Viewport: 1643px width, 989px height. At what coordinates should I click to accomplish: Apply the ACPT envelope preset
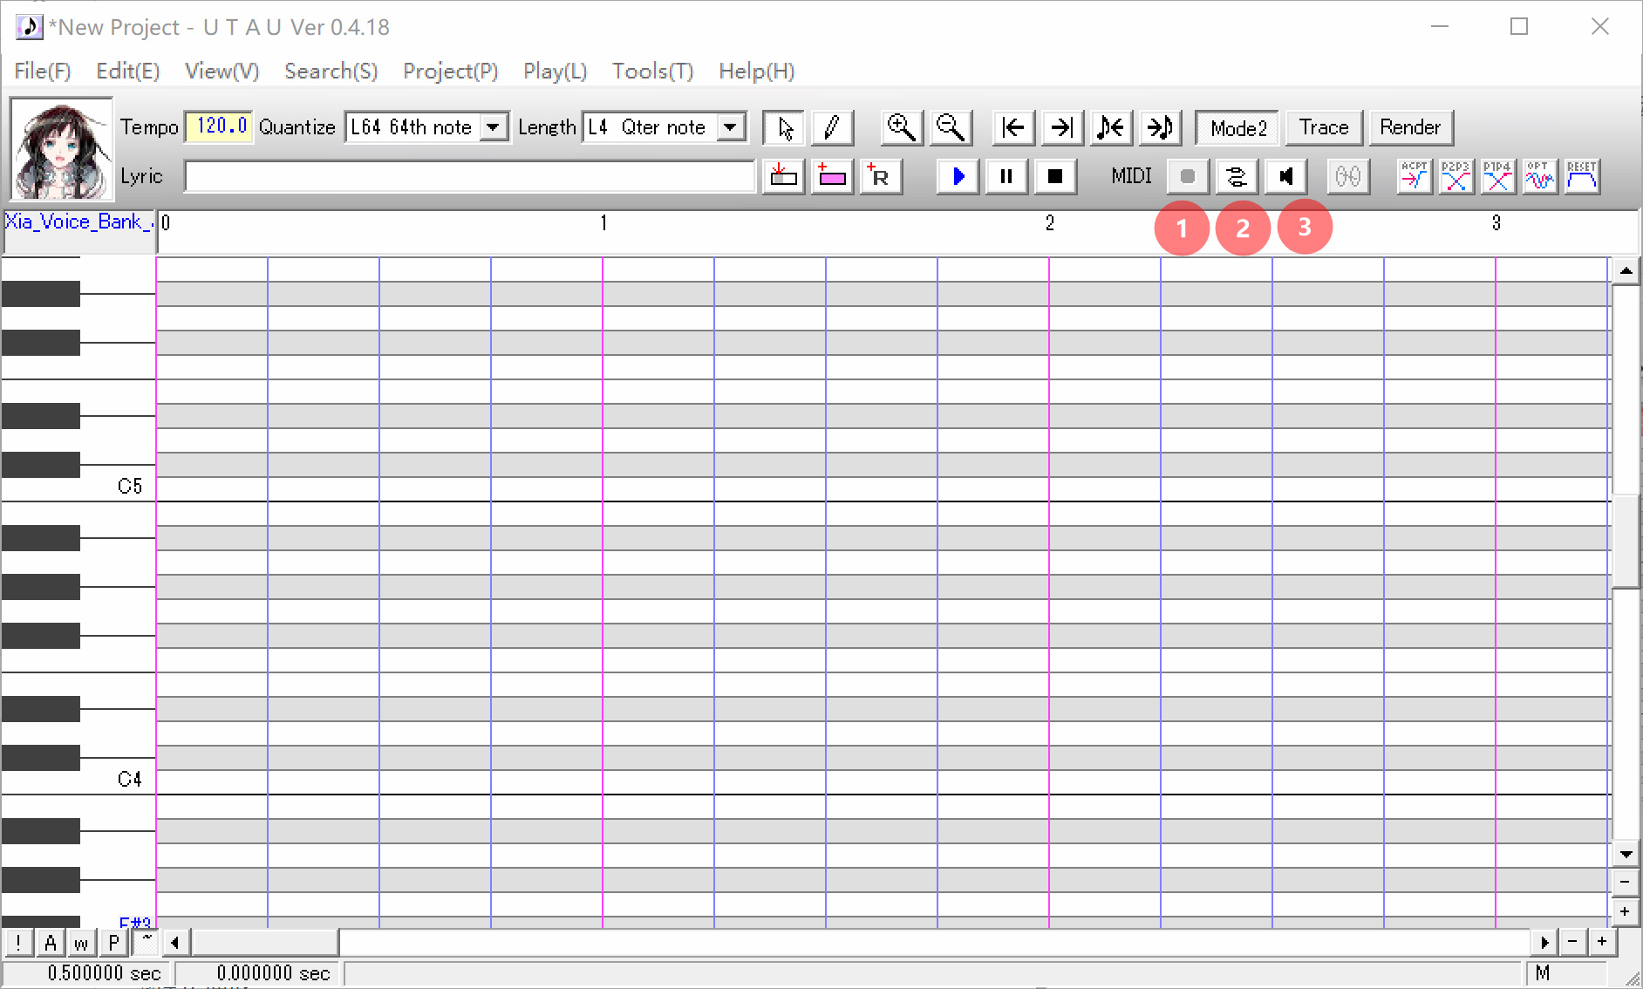click(x=1414, y=176)
